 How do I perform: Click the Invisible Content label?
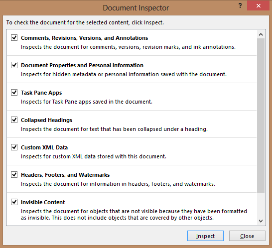pyautogui.click(x=43, y=202)
